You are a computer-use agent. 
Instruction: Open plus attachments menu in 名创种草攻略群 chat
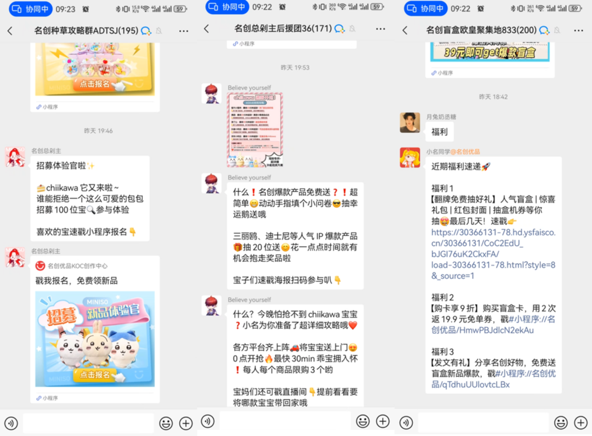pyautogui.click(x=186, y=423)
